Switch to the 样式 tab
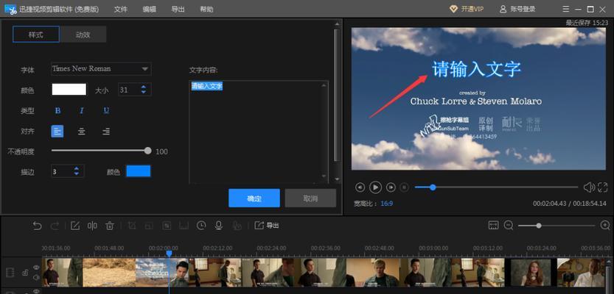 pyautogui.click(x=36, y=35)
